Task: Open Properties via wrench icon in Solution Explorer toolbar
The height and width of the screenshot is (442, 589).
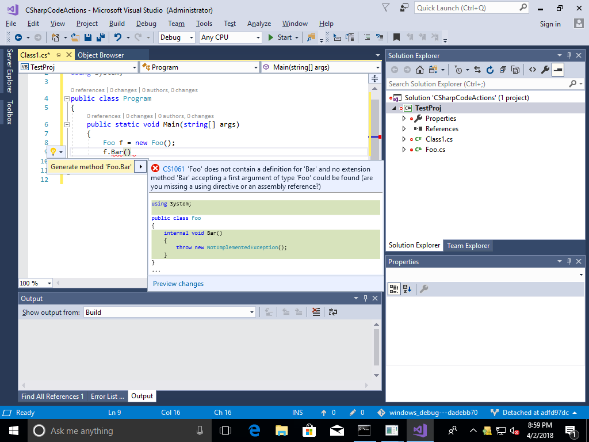Action: (545, 70)
